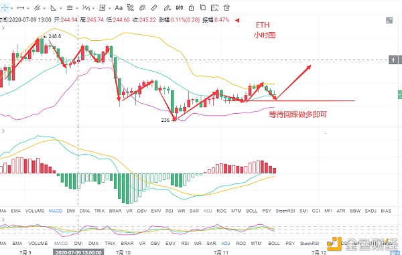Select highlighted MACD tab under the histogram
402x255 pixels.
pos(56,211)
